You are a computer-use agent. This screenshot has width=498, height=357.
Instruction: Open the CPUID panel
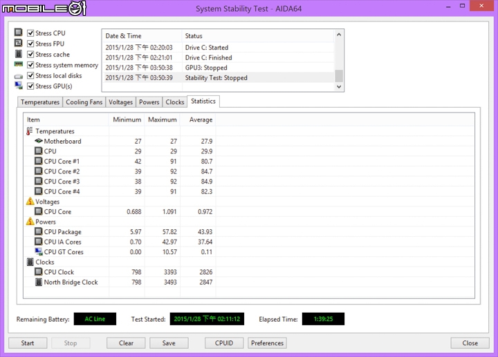(x=224, y=343)
